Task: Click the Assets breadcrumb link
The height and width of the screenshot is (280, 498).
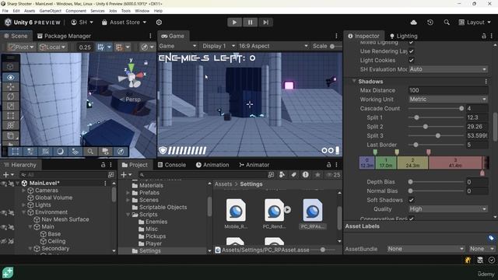Action: [x=223, y=184]
